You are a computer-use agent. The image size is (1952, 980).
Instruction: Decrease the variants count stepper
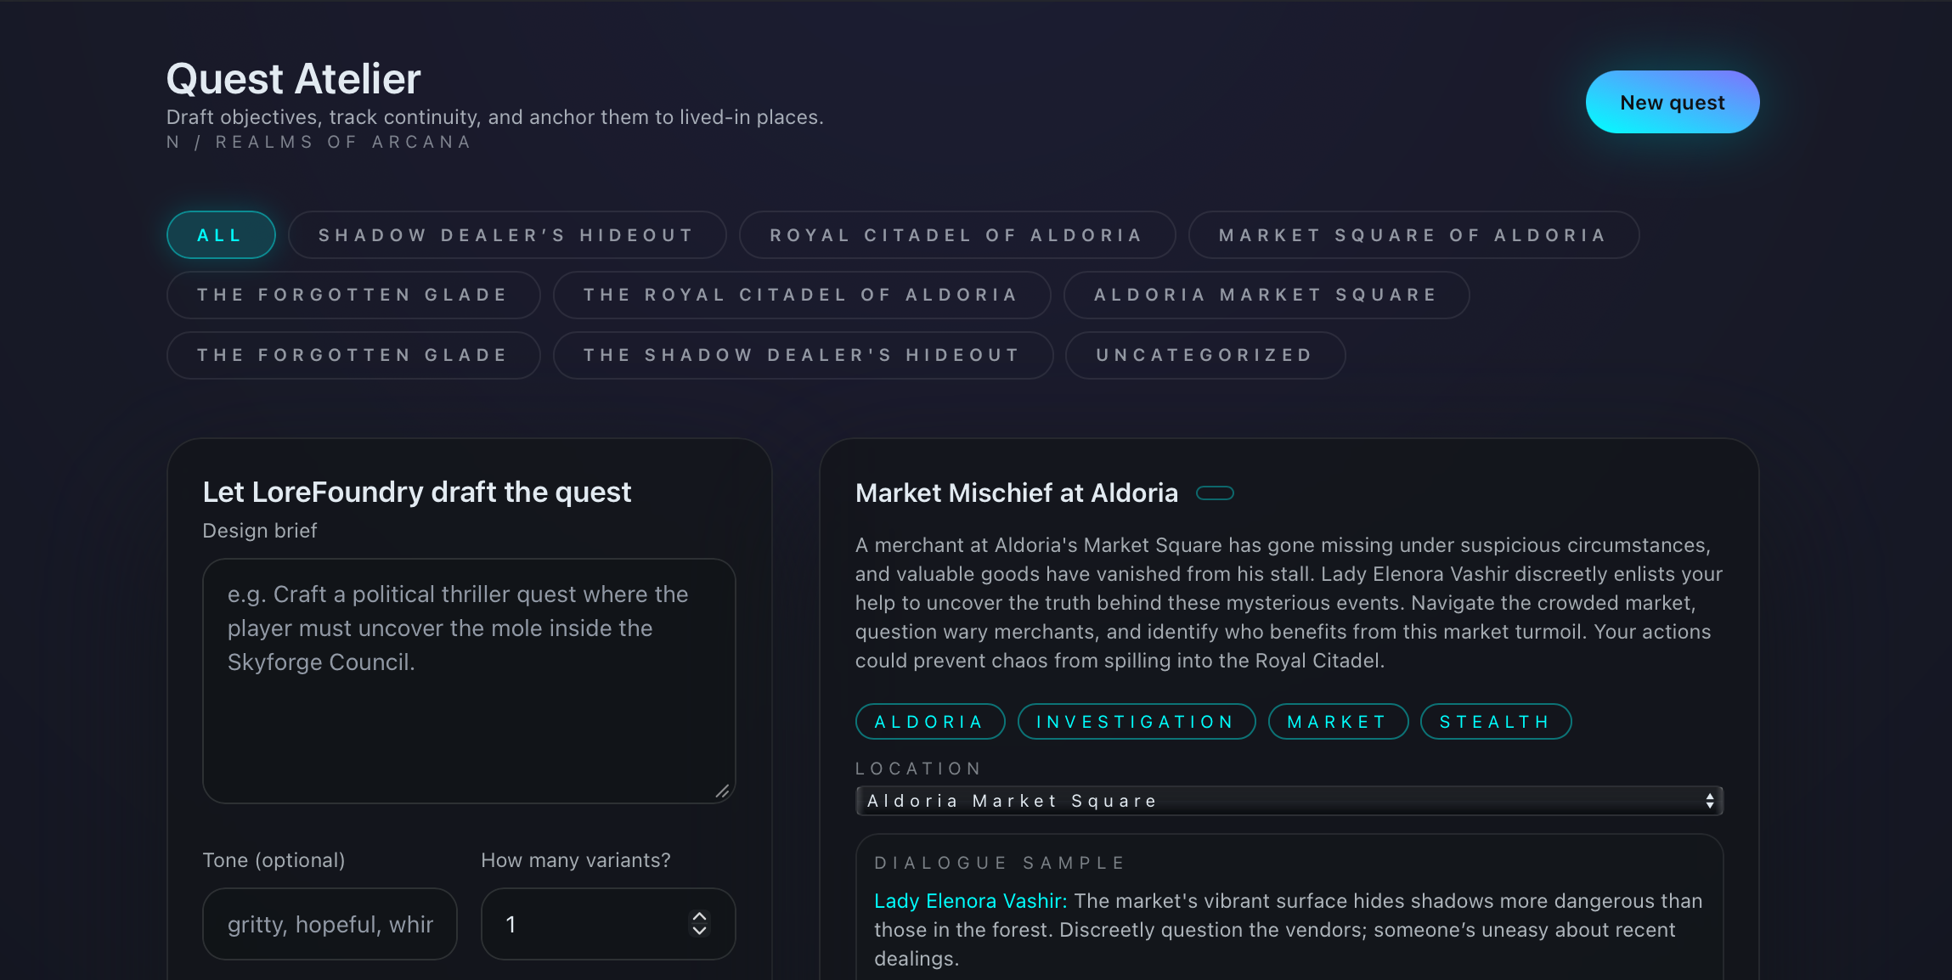[699, 931]
